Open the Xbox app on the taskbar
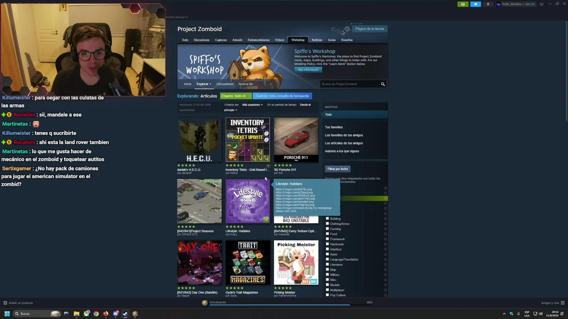This screenshot has height=319, width=568. [86, 314]
